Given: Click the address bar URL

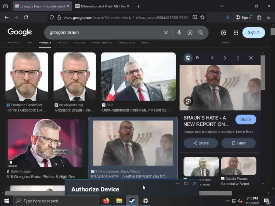Looking at the screenshot, I should click(126, 17).
